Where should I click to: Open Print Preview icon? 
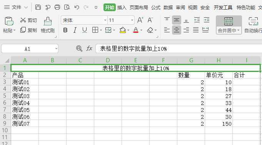pos(67,7)
